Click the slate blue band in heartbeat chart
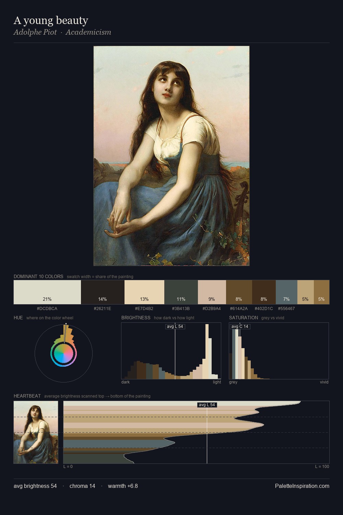This screenshot has width=343, height=515. tap(118, 444)
